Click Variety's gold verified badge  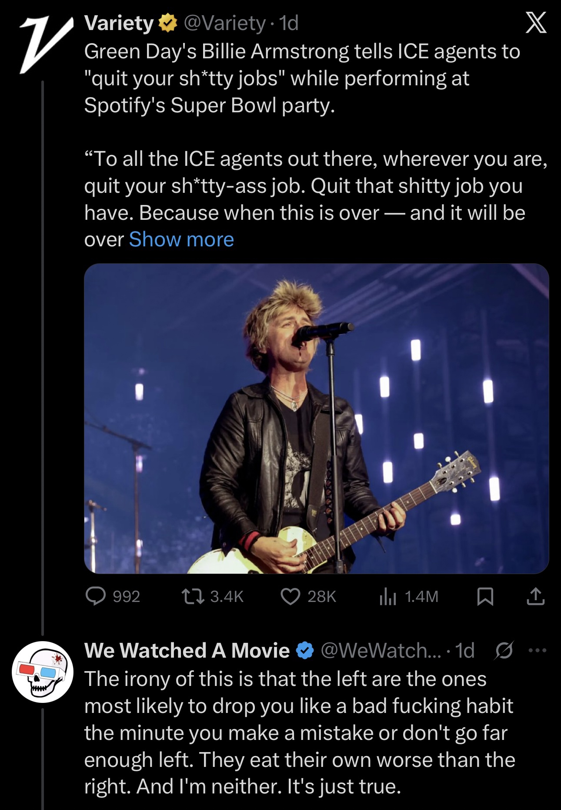click(x=167, y=23)
